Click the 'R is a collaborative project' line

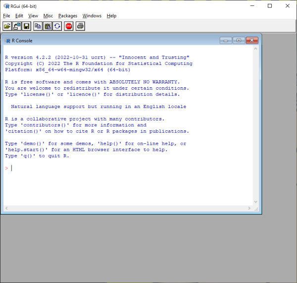pos(85,119)
